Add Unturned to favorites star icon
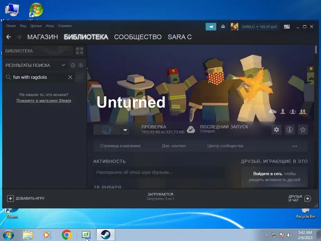Viewport: 321px width, 241px height. point(303,130)
